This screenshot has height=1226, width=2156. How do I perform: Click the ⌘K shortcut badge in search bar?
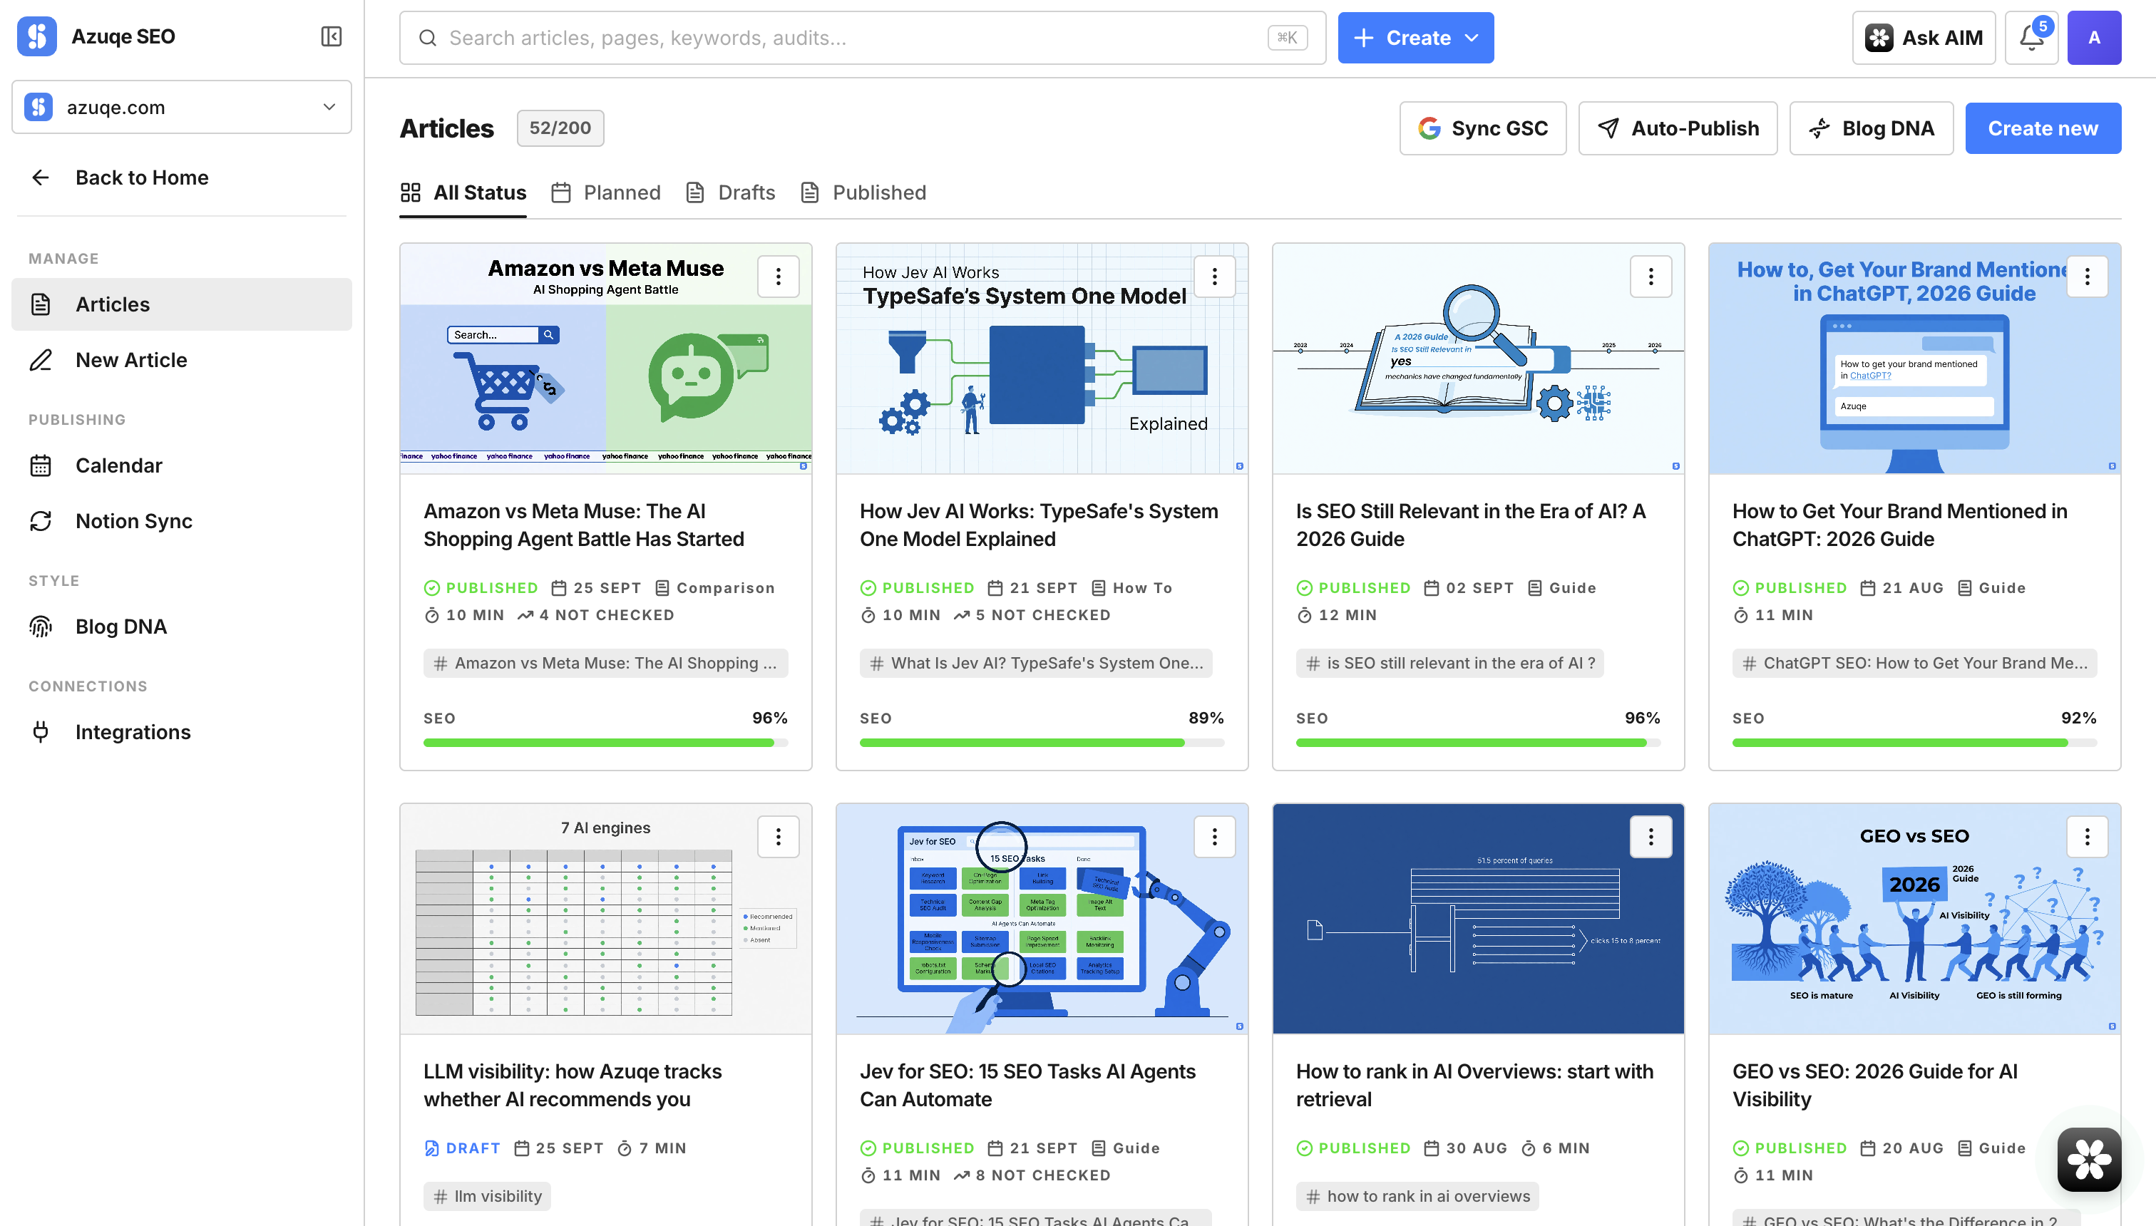tap(1287, 38)
